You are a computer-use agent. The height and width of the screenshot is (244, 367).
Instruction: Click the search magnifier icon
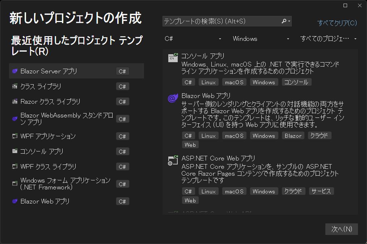click(x=284, y=21)
